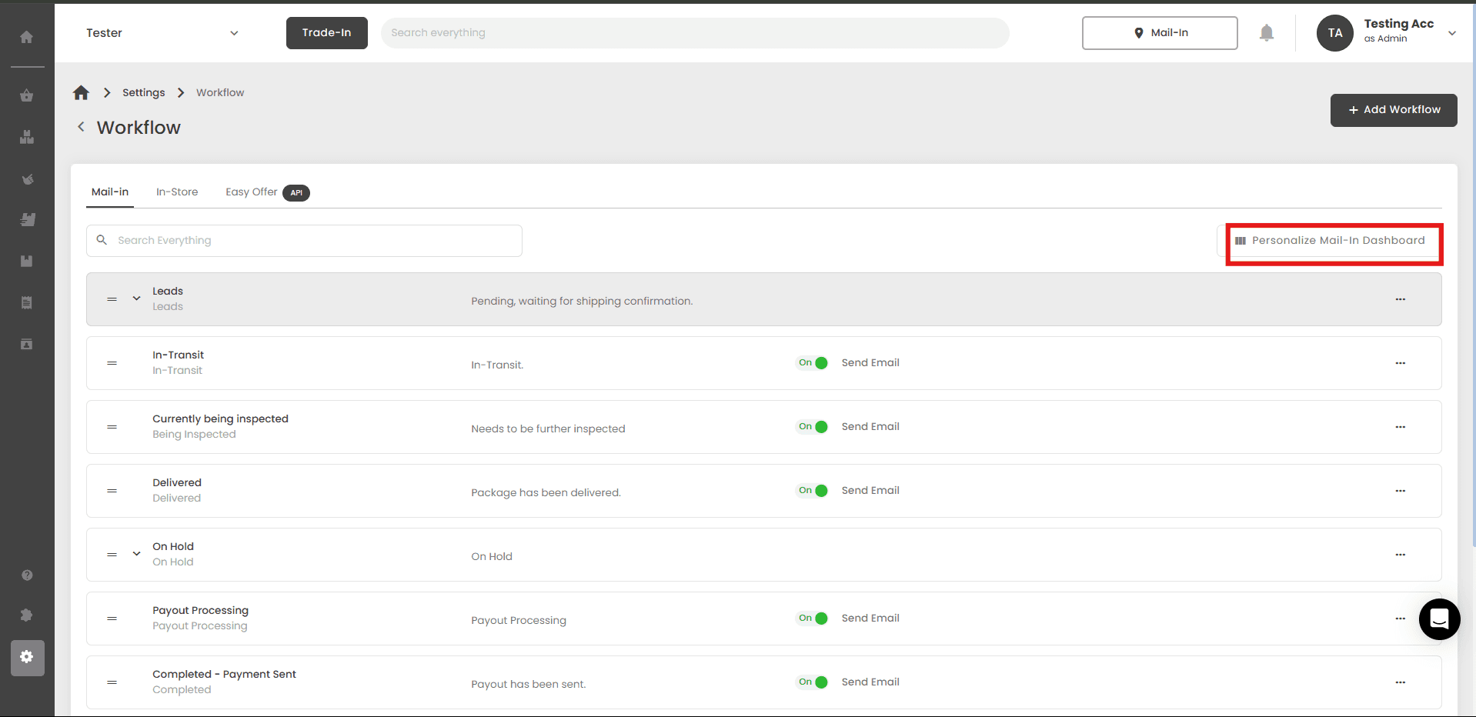Click the 'Pending, waiting for shipping confirmation.' text
The height and width of the screenshot is (717, 1476).
pos(582,301)
